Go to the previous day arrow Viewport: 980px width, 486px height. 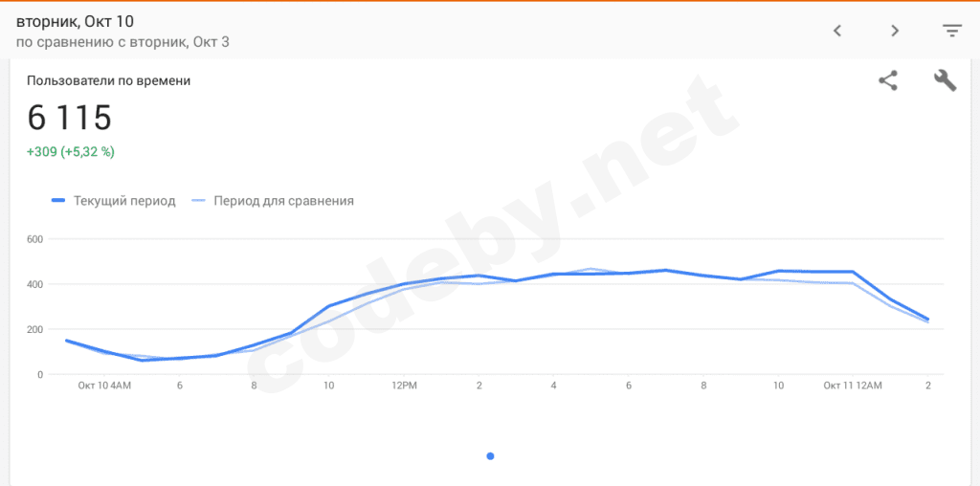[x=837, y=31]
